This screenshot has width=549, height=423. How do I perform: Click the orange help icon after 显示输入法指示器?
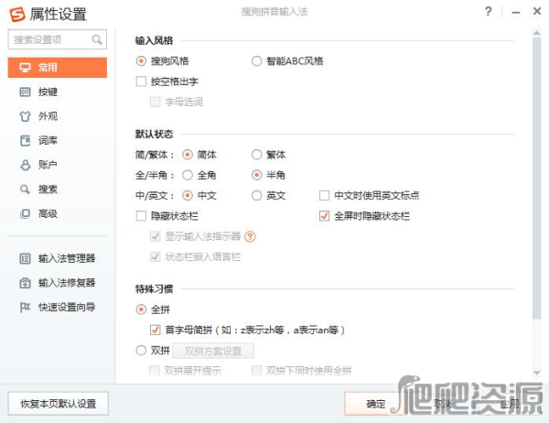pos(250,237)
